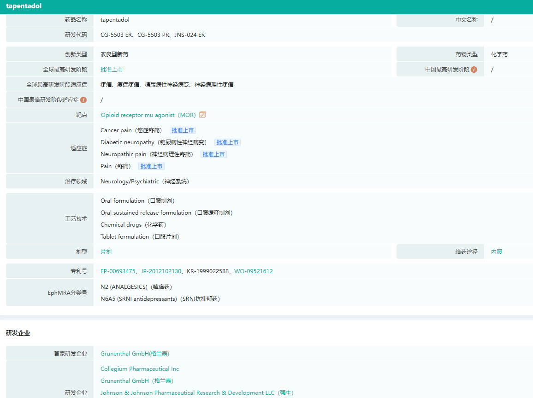Open the 批准上市 link in 全球最高研发阶段 row
The width and height of the screenshot is (533, 398).
(112, 70)
